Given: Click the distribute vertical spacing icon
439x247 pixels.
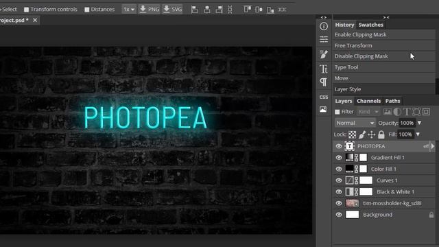Looking at the screenshot, I should (x=230, y=10).
